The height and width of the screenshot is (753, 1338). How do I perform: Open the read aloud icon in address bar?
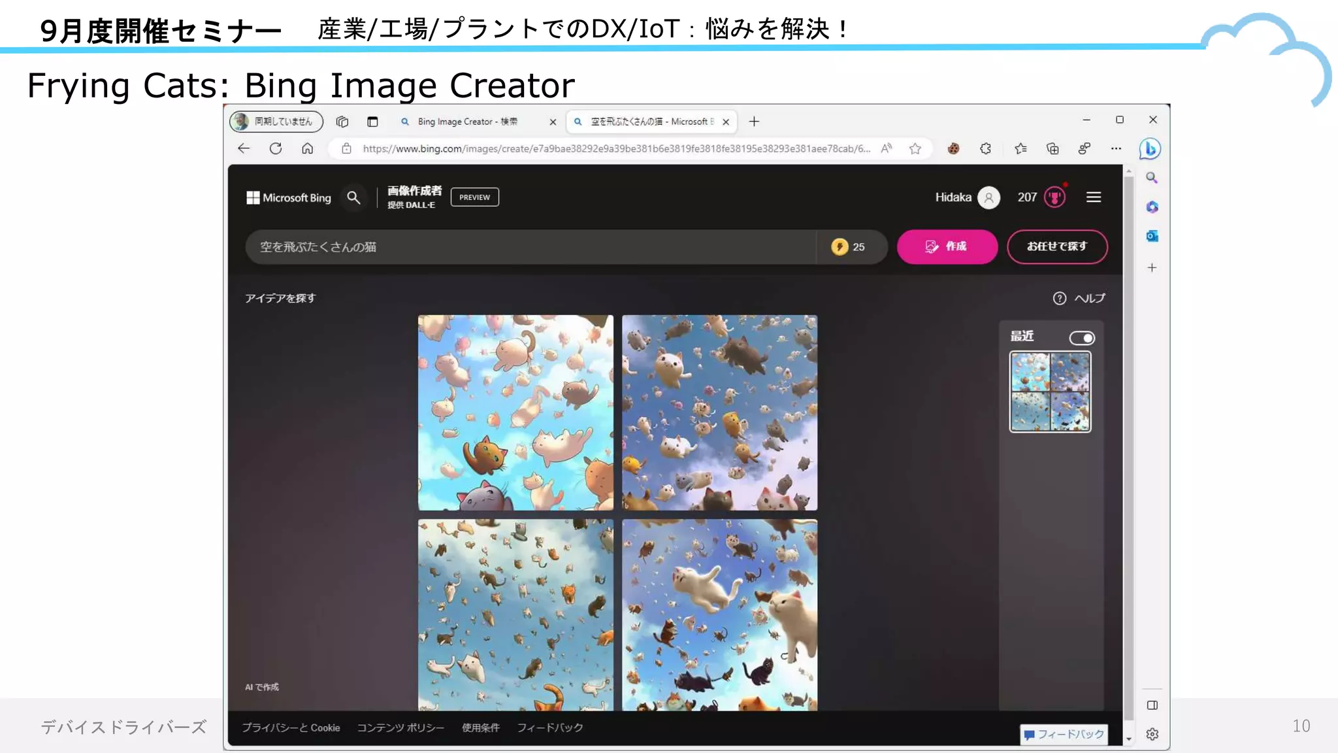click(x=886, y=148)
